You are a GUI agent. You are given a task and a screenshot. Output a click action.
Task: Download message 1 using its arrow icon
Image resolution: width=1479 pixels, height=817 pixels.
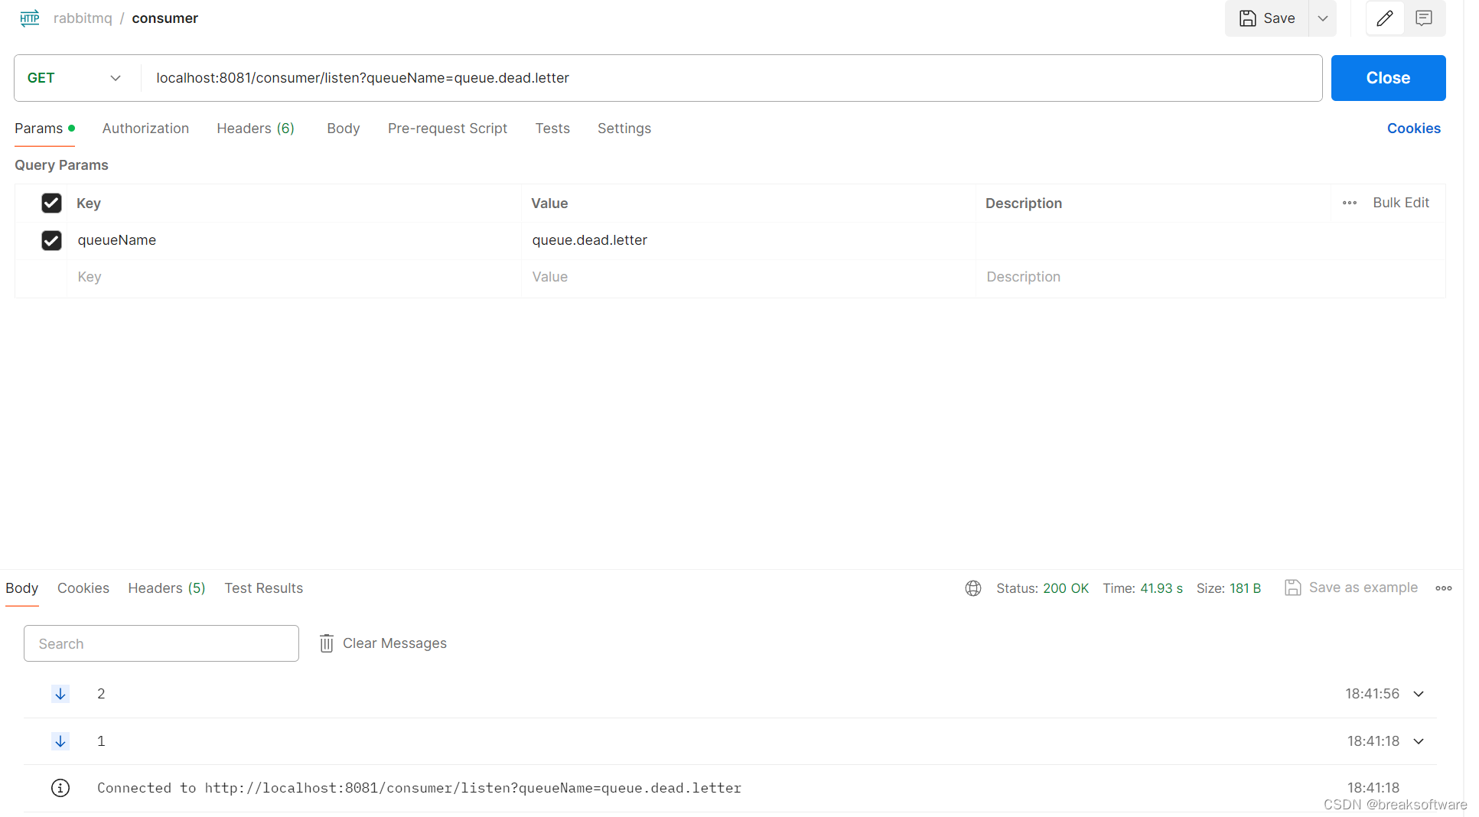tap(60, 741)
